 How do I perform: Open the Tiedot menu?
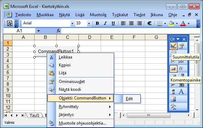click(x=139, y=15)
